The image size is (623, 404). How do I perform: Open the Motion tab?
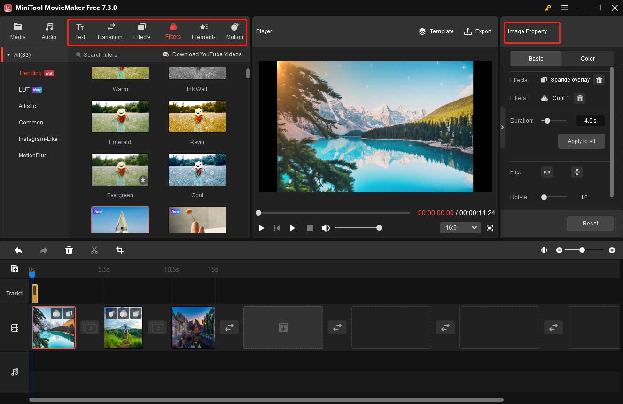[234, 31]
